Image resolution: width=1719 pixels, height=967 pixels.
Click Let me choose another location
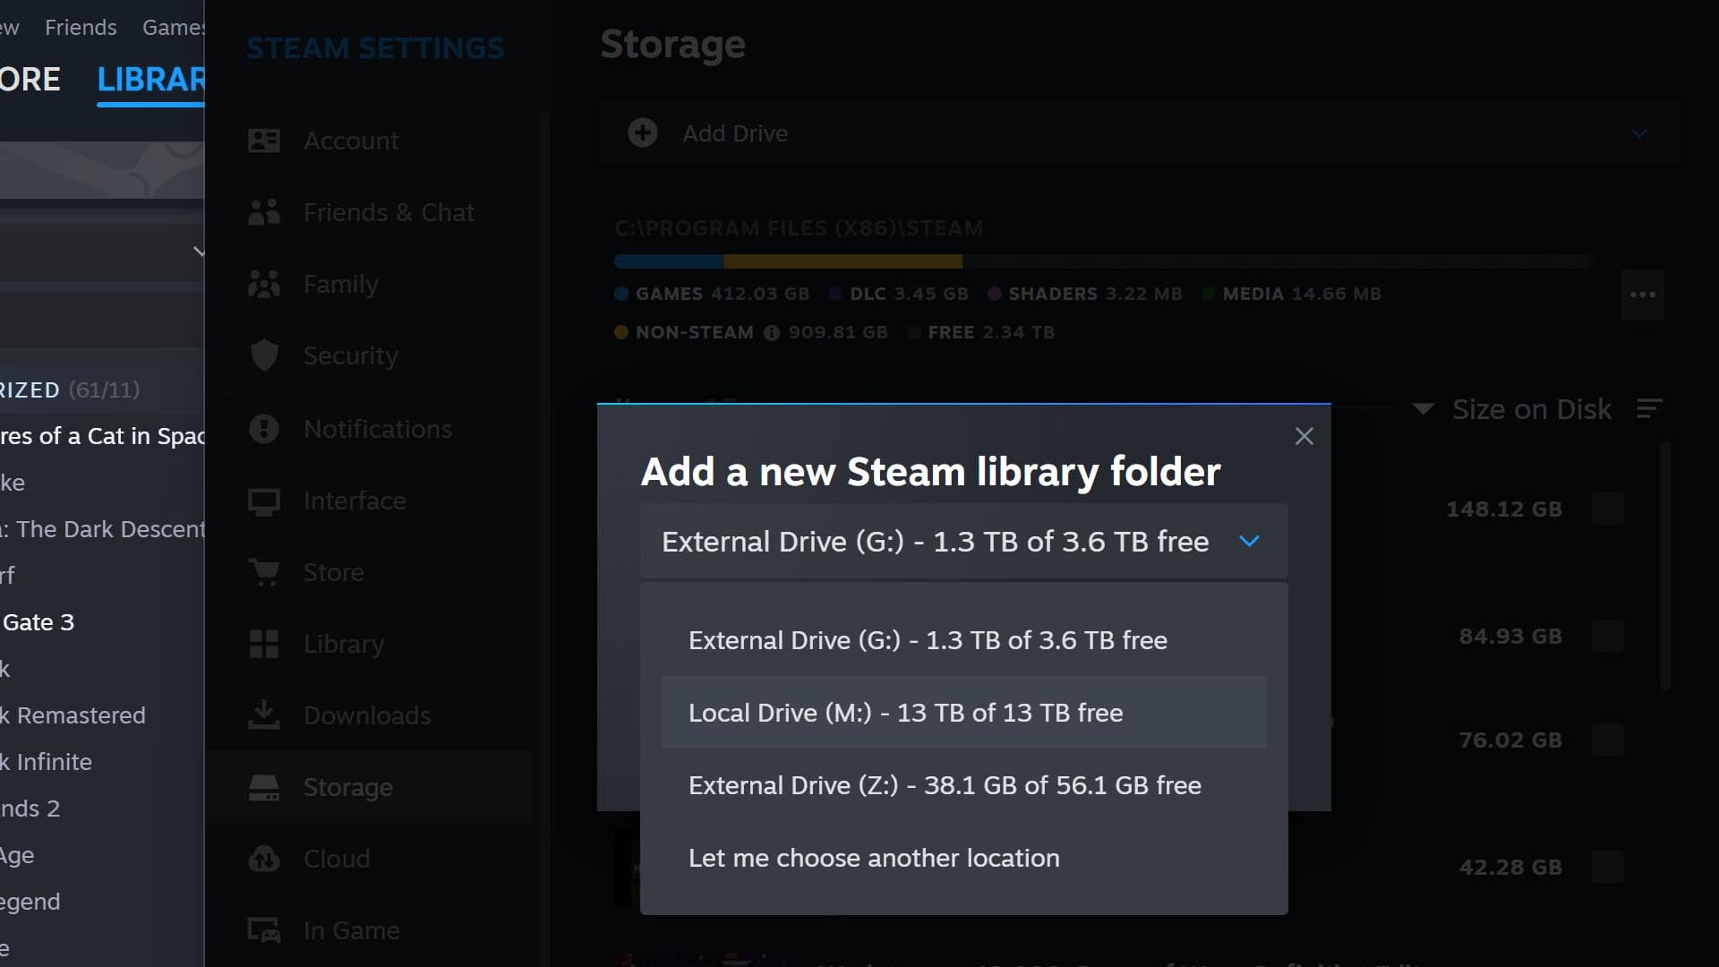(873, 858)
